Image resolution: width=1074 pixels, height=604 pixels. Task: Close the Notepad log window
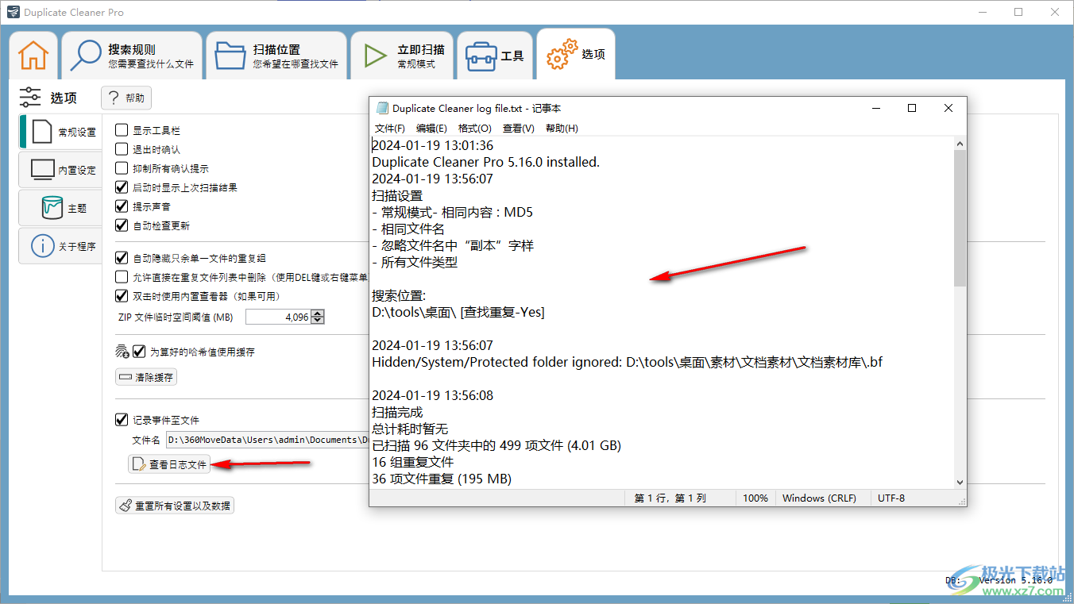pyautogui.click(x=948, y=109)
